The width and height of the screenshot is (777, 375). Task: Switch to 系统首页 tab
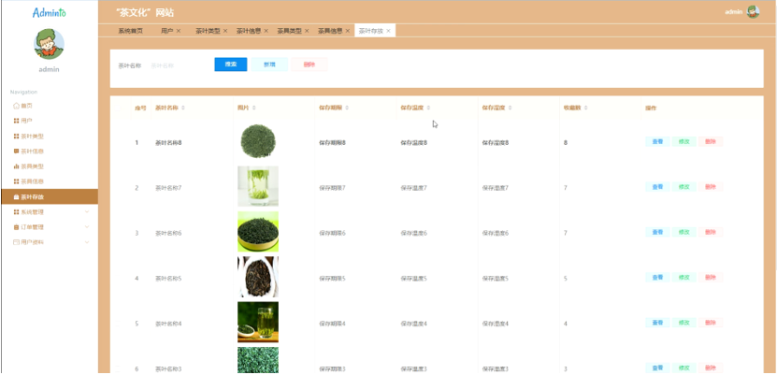130,31
